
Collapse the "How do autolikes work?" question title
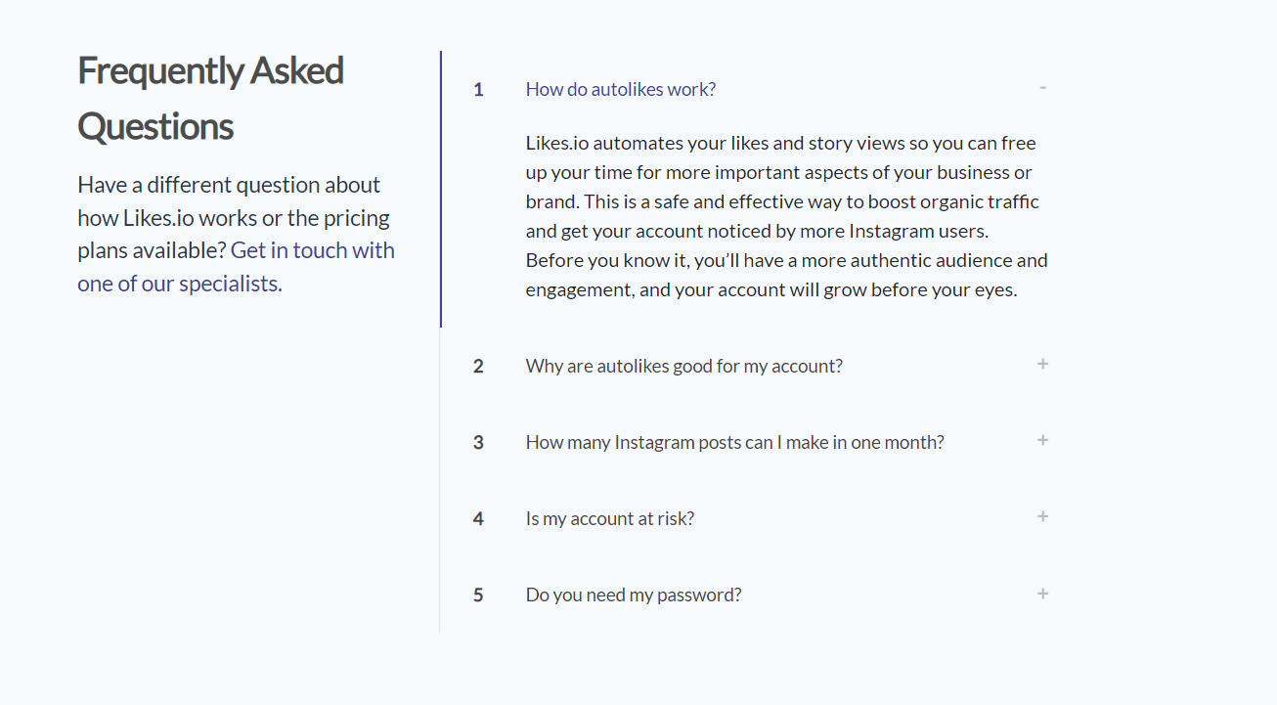[620, 90]
